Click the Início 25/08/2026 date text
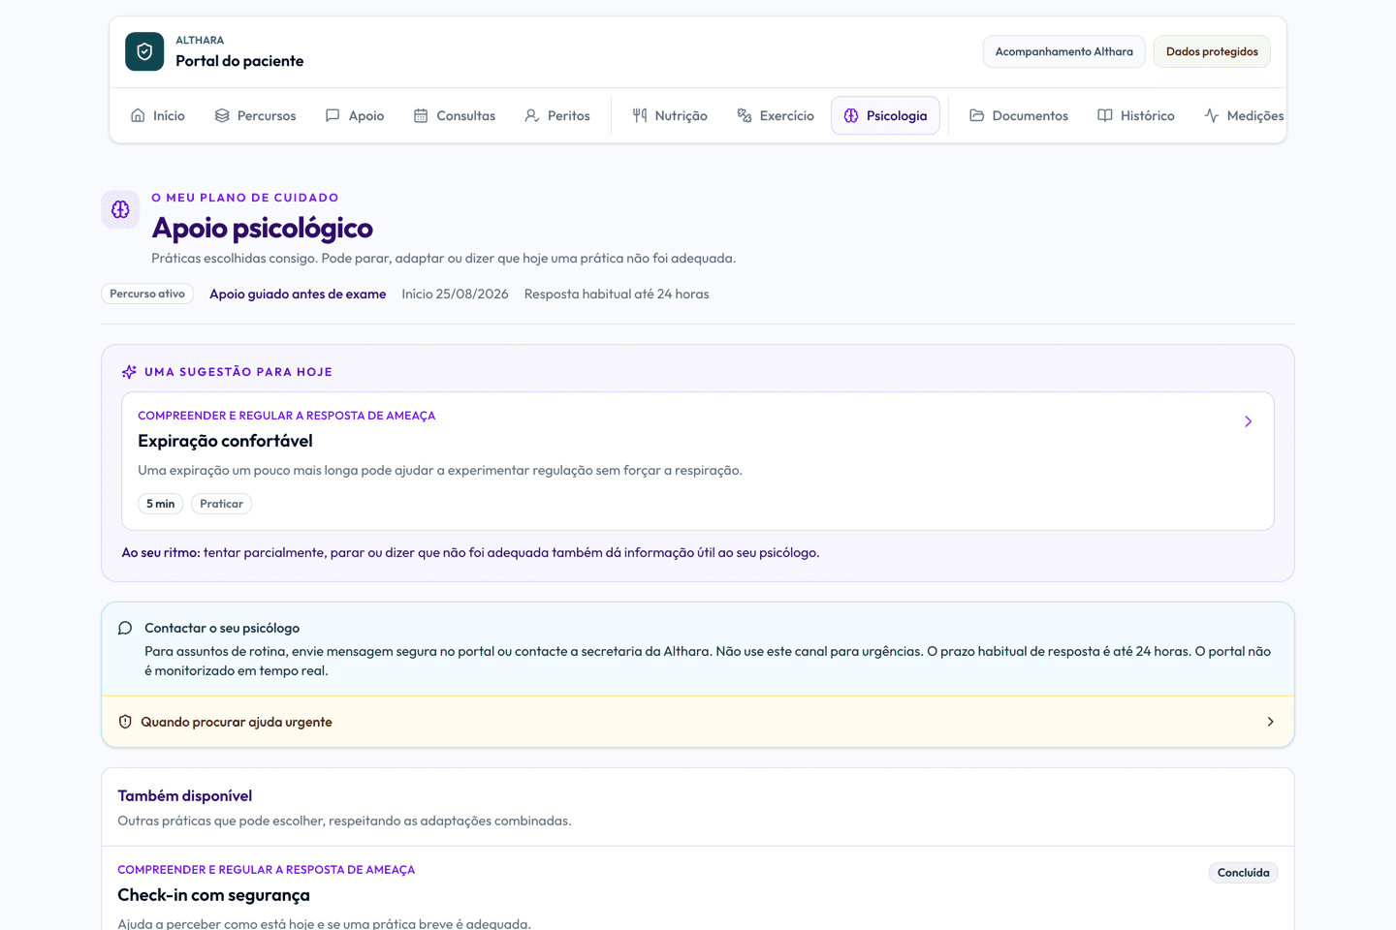The height and width of the screenshot is (930, 1396). 456,294
